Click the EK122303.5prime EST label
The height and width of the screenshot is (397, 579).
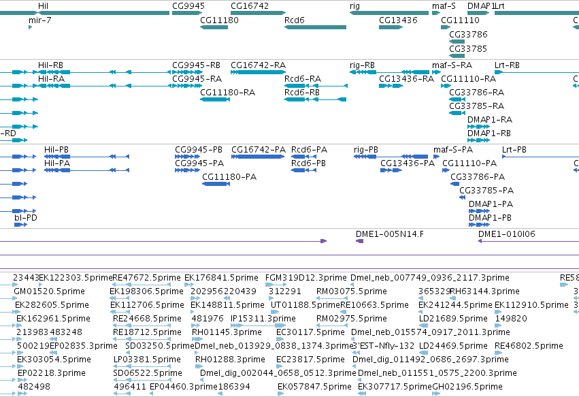(x=76, y=278)
